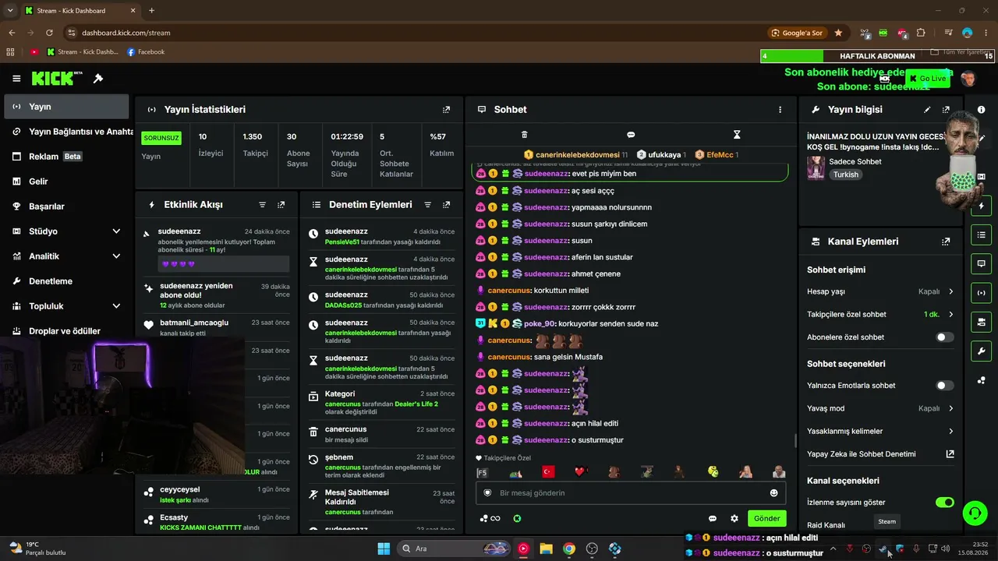Pop out the Denetim Eylemleri panel
The width and height of the screenshot is (998, 561).
click(x=446, y=205)
